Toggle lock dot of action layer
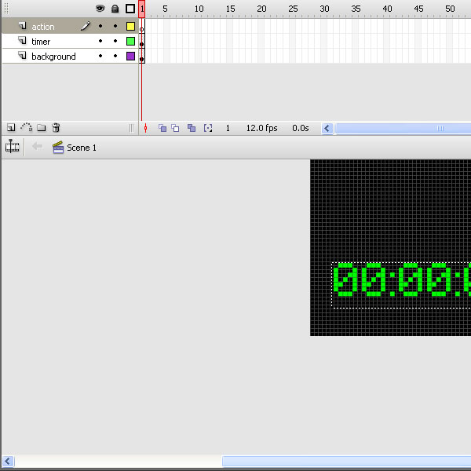Screen dimensions: 471x471 pos(115,26)
